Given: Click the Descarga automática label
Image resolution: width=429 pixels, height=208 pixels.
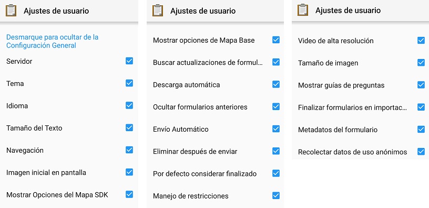Looking at the screenshot, I should pyautogui.click(x=186, y=85).
